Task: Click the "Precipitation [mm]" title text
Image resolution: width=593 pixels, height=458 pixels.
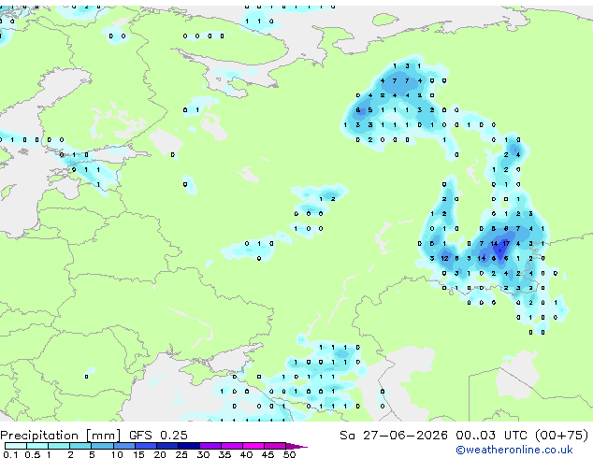Action: [61, 436]
